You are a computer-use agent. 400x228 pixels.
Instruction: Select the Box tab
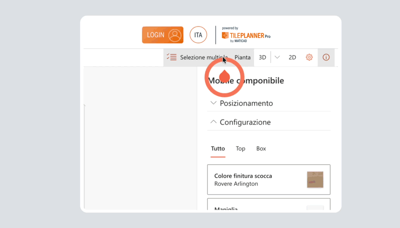[261, 149]
